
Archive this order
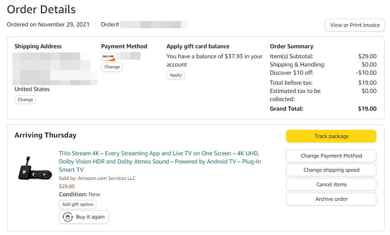pyautogui.click(x=331, y=199)
